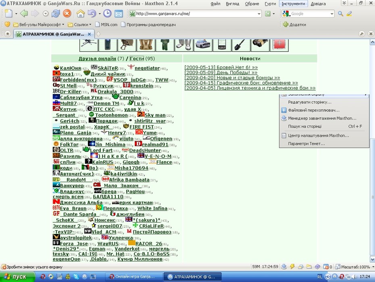Image resolution: width=375 pixels, height=282 pixels.
Task: Open the favorites star sidebar button
Action: click(x=7, y=34)
